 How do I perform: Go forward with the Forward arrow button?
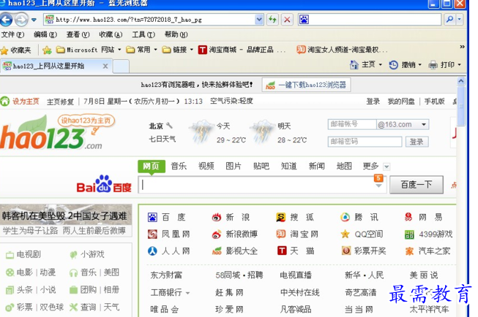click(21, 20)
